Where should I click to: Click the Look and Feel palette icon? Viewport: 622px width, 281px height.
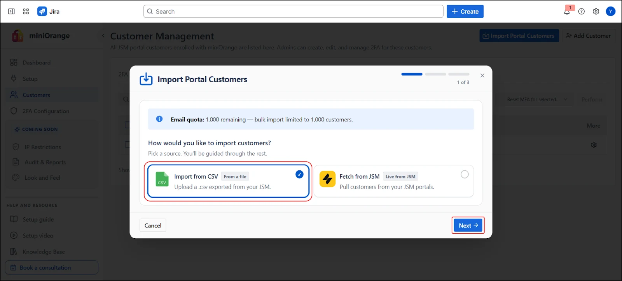16,177
